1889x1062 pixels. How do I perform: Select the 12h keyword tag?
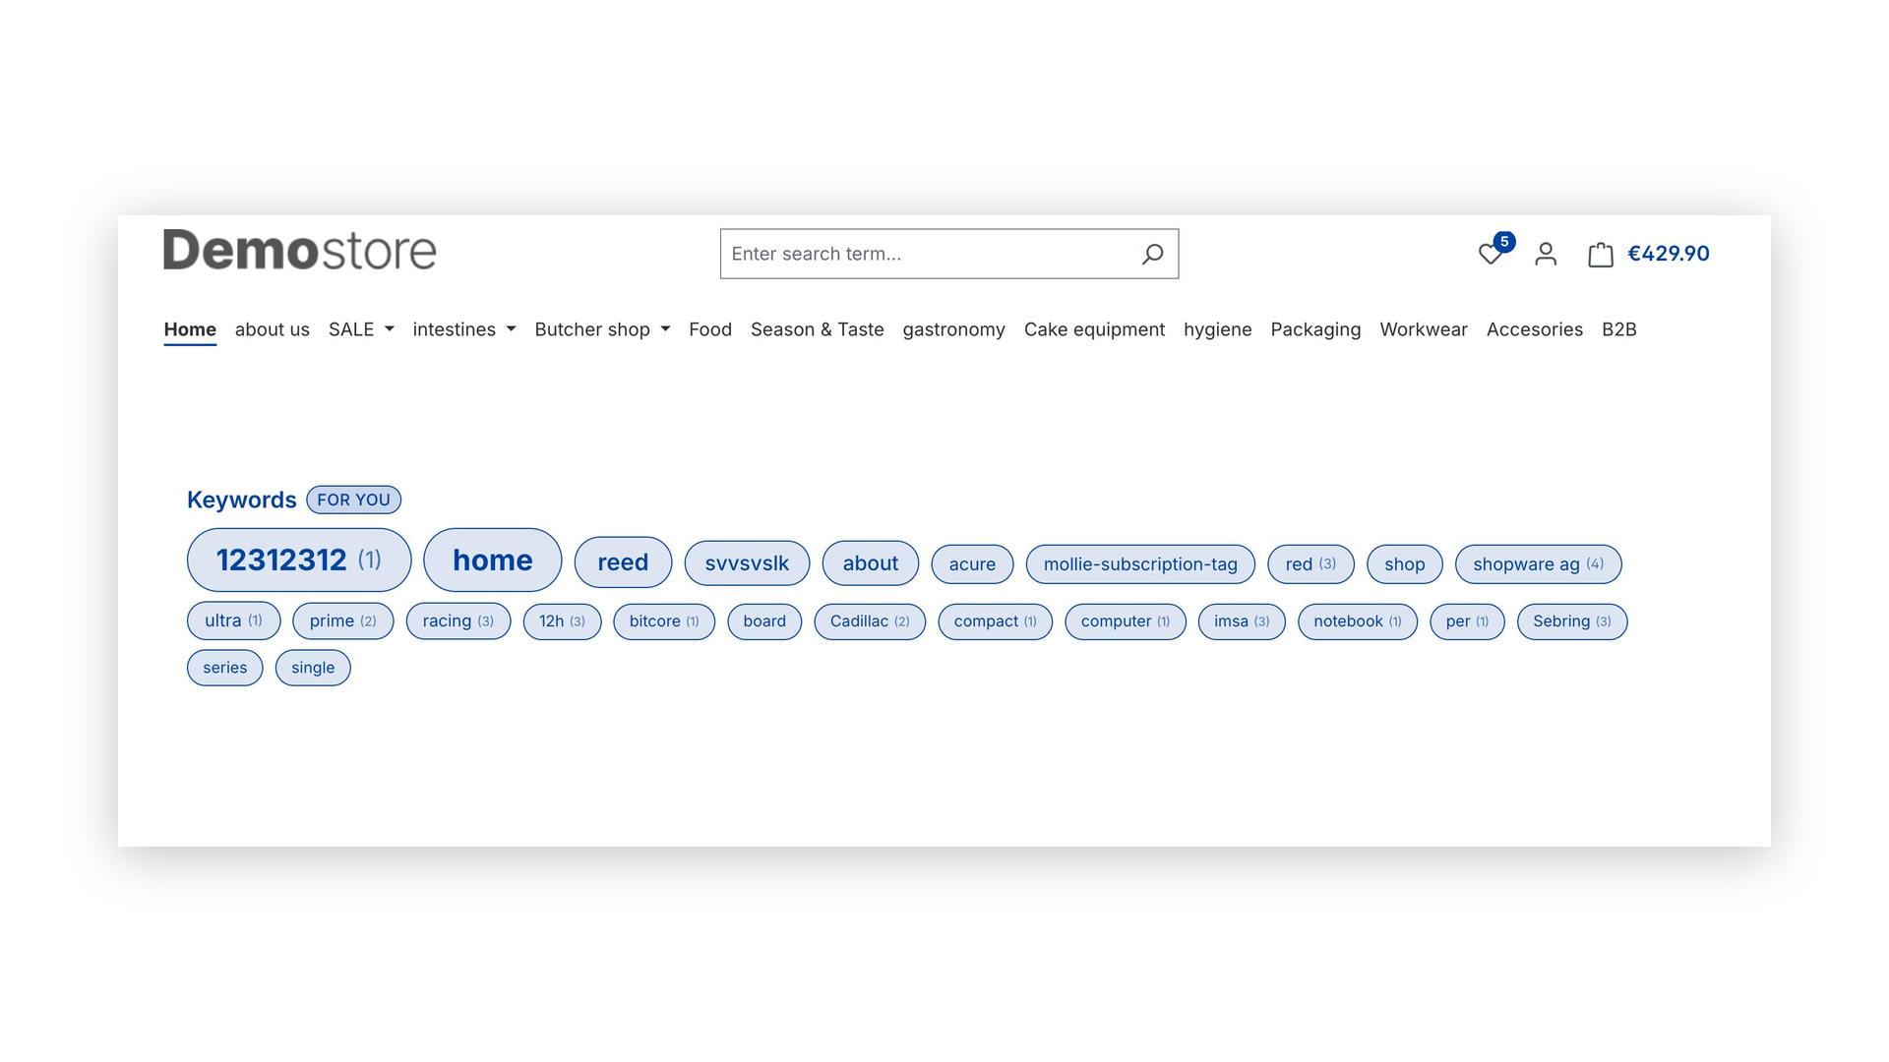pos(562,621)
